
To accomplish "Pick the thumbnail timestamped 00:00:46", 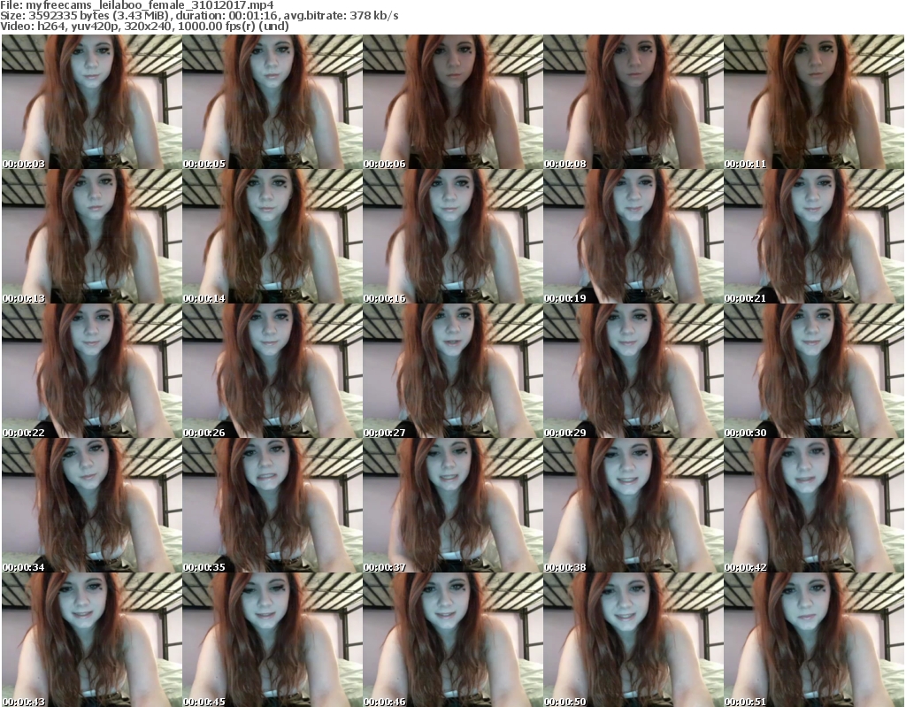I will (x=452, y=640).
